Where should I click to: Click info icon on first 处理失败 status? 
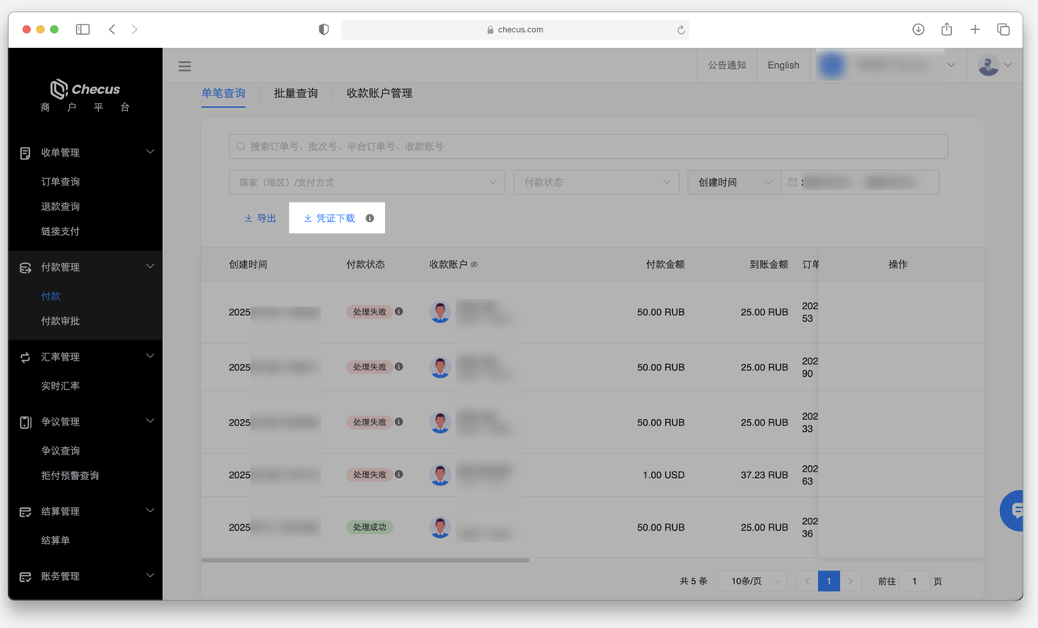(x=399, y=312)
